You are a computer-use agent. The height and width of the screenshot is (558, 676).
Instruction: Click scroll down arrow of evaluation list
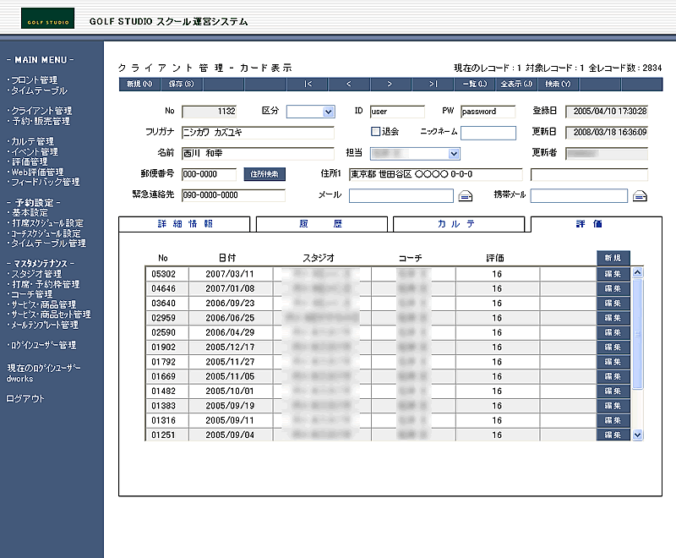638,435
